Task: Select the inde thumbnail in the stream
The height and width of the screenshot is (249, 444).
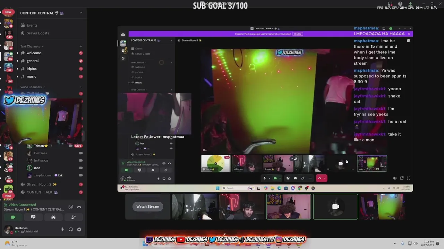Action: (372, 163)
